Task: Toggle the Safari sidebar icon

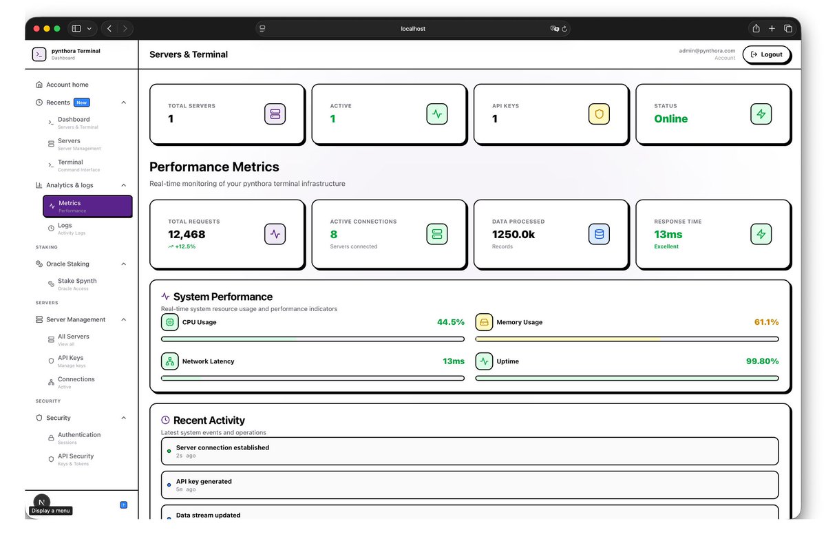Action: [x=76, y=28]
